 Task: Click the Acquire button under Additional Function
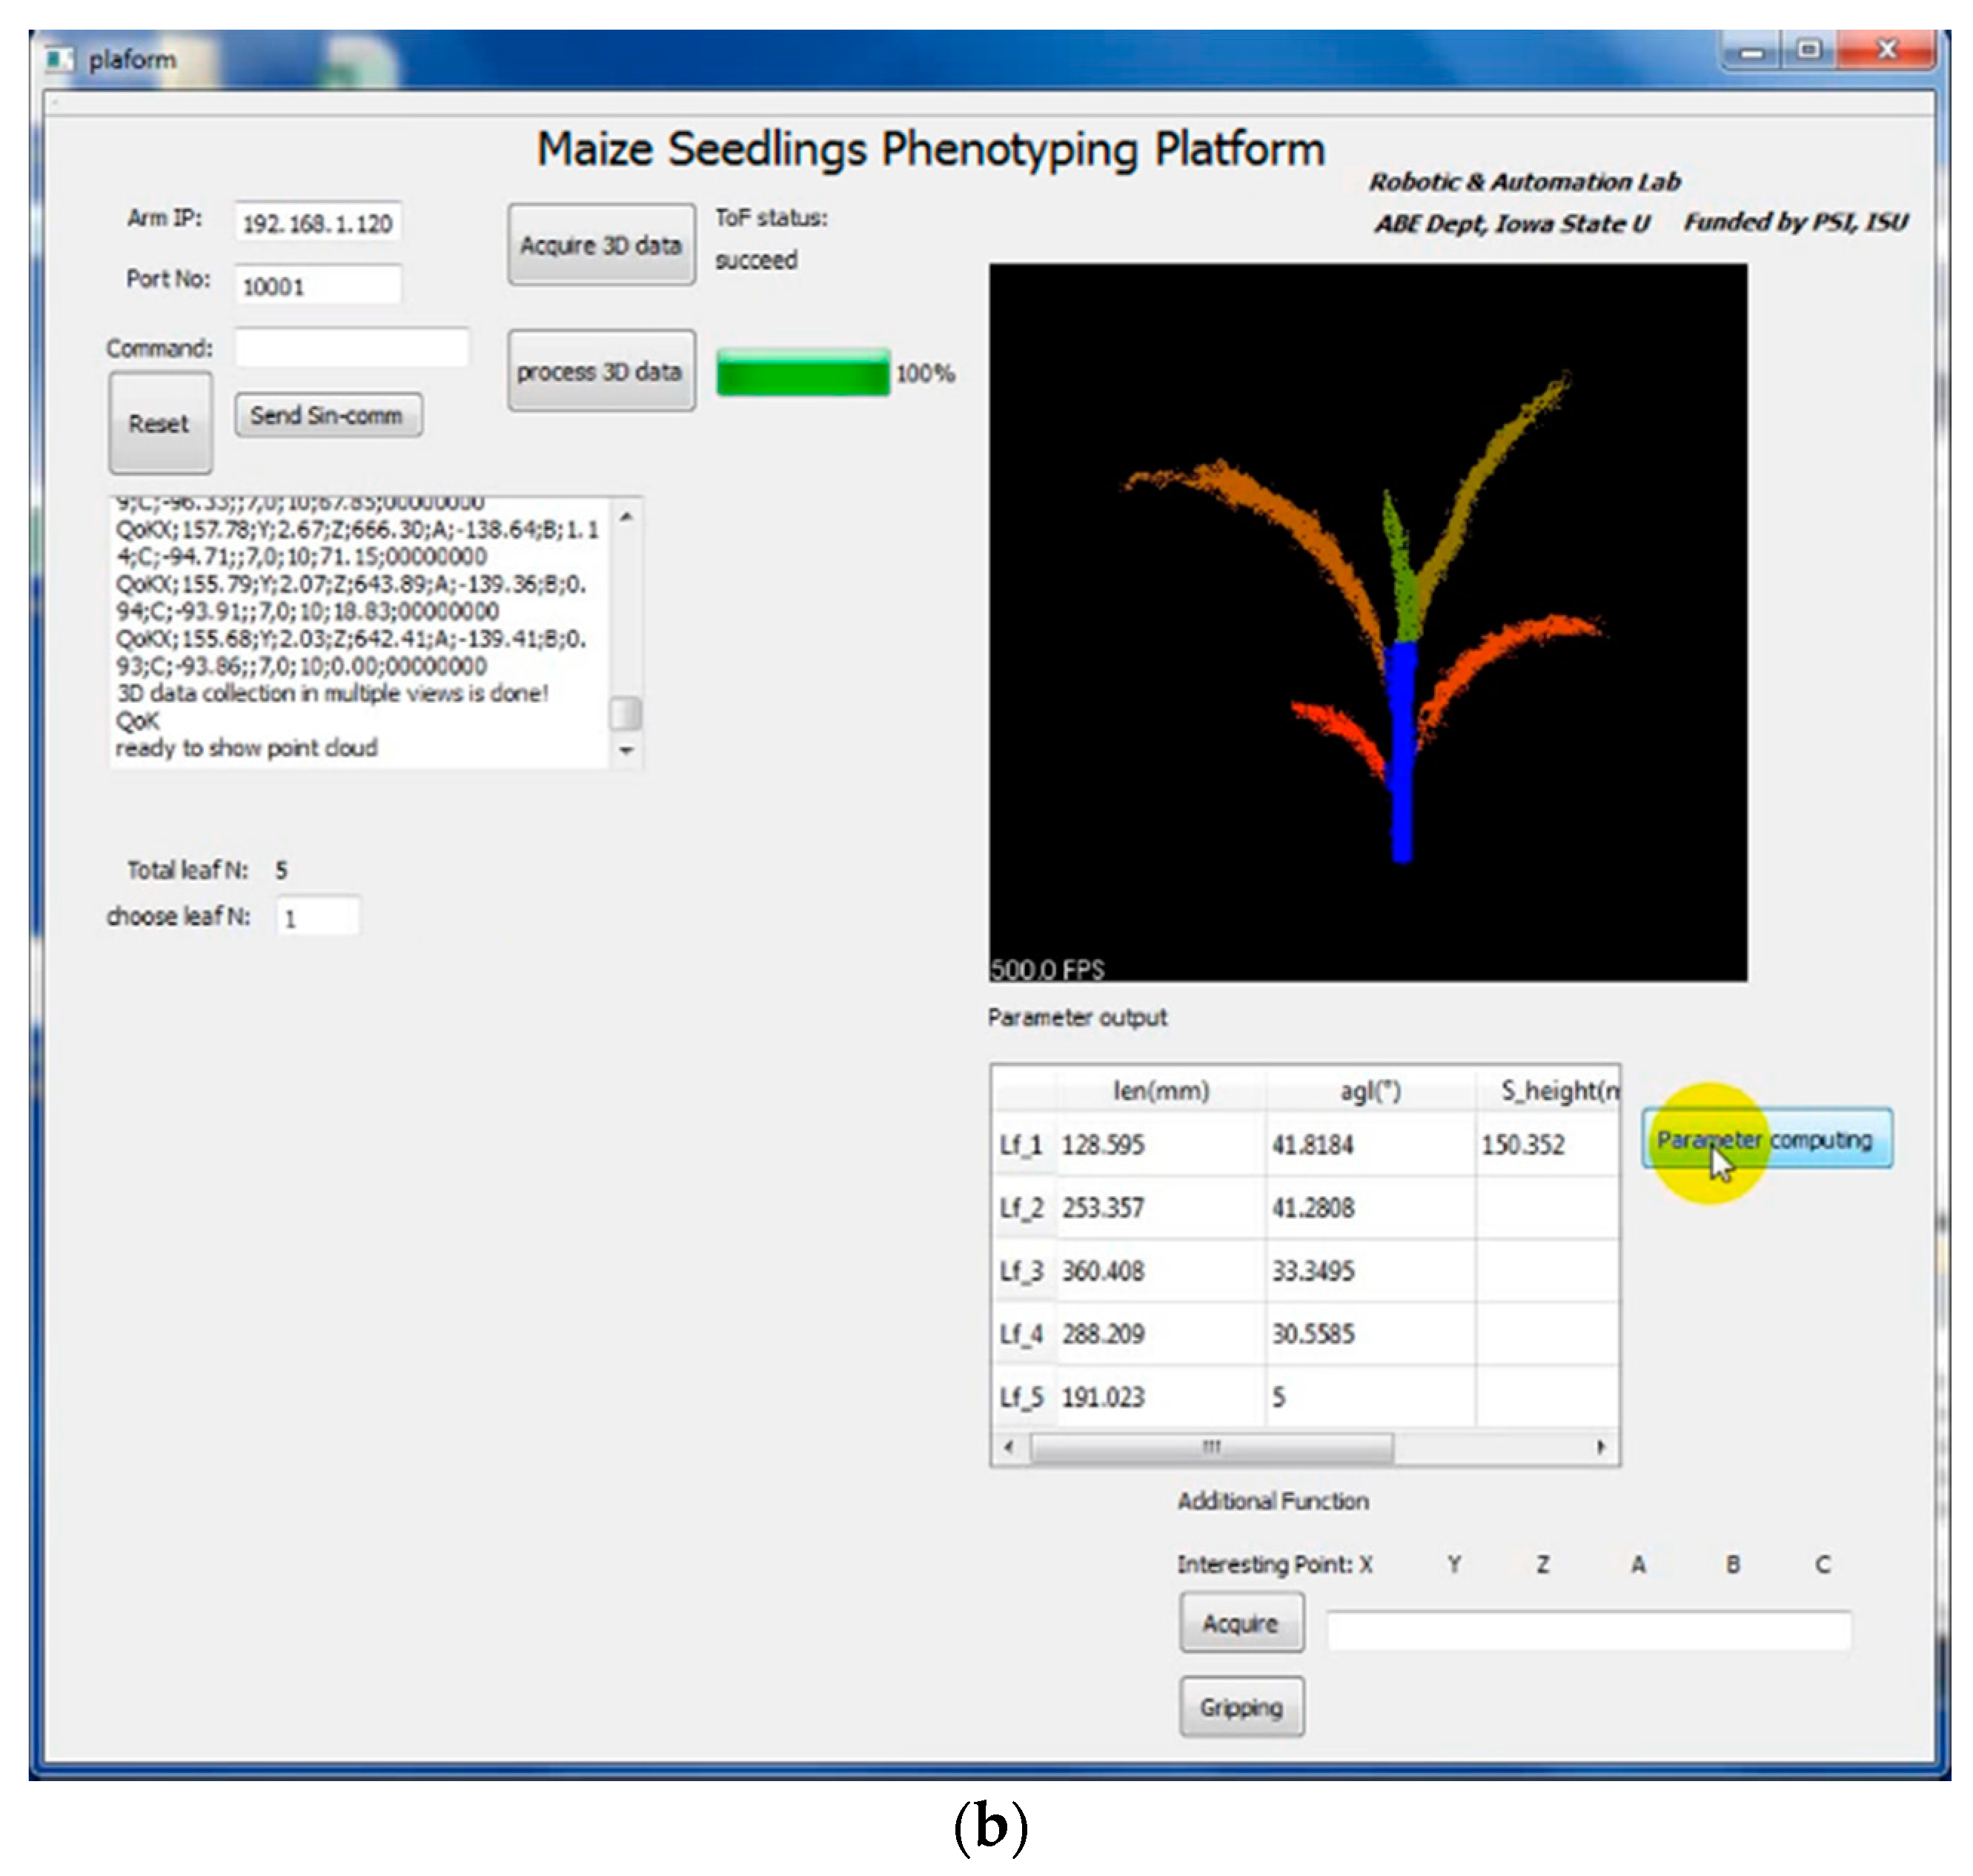click(1240, 1623)
